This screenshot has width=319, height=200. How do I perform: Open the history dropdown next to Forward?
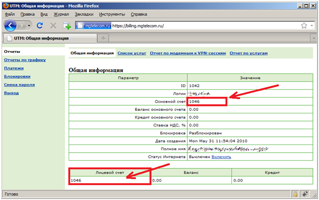(29, 25)
